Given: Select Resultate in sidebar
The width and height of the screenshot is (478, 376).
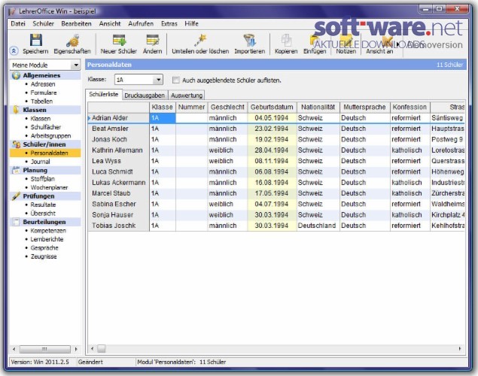Looking at the screenshot, I should coord(44,205).
